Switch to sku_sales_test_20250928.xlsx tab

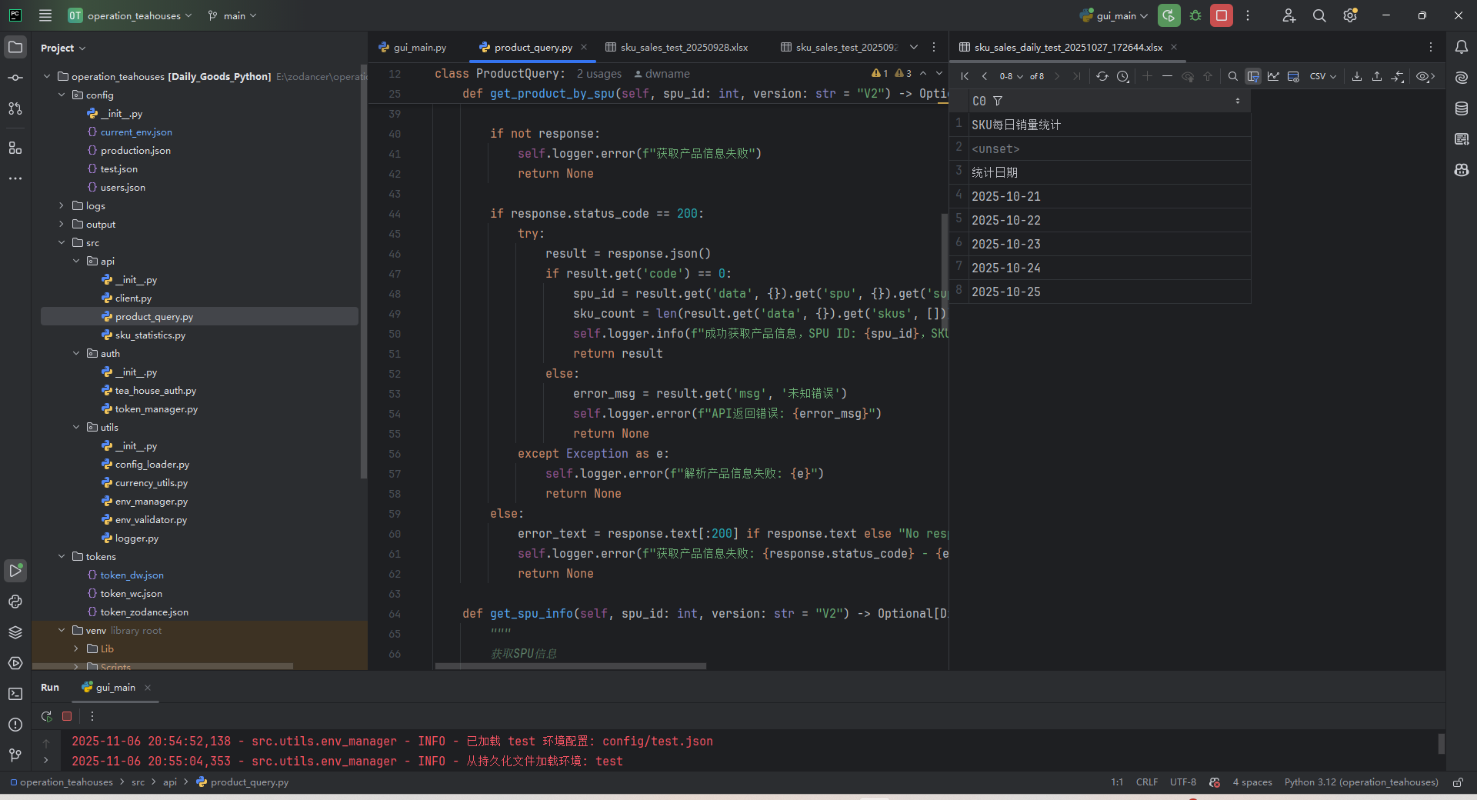pyautogui.click(x=677, y=47)
